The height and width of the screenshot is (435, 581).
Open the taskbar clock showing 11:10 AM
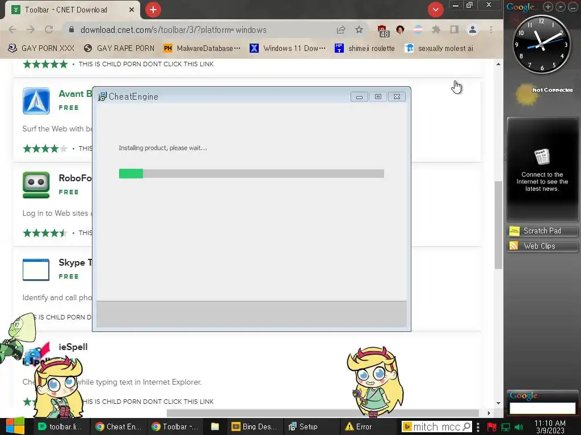(550, 427)
